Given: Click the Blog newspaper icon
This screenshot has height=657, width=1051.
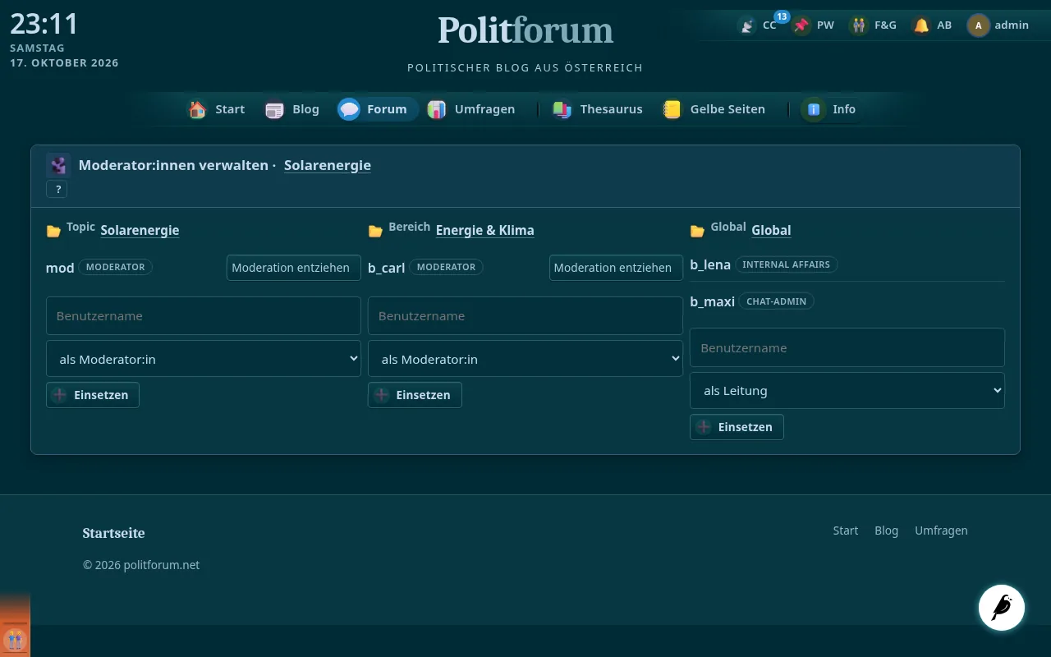Looking at the screenshot, I should [274, 109].
